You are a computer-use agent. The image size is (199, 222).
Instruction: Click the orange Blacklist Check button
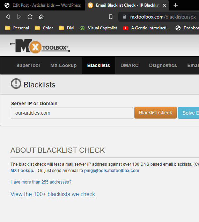(155, 113)
